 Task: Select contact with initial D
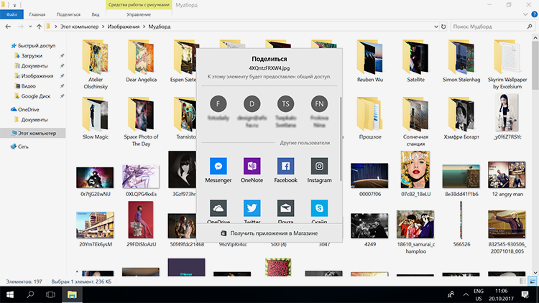252,103
